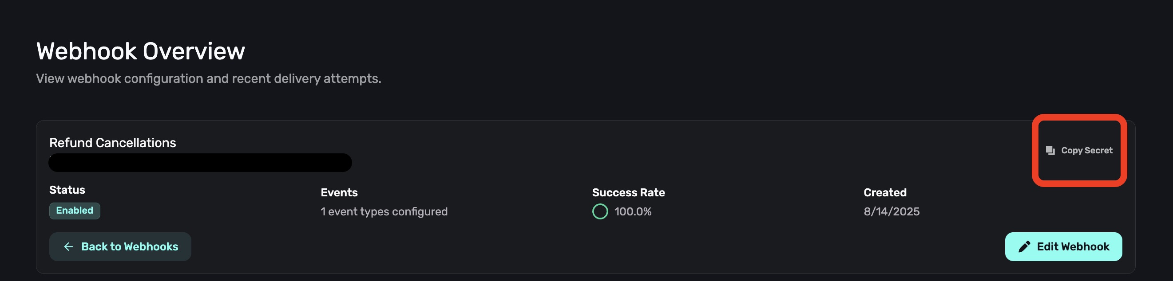The height and width of the screenshot is (281, 1173).
Task: Click the View webhook configuration subtitle text
Action: coord(208,78)
